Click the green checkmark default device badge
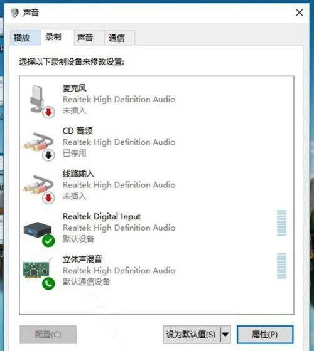The width and height of the screenshot is (314, 351). [x=48, y=241]
